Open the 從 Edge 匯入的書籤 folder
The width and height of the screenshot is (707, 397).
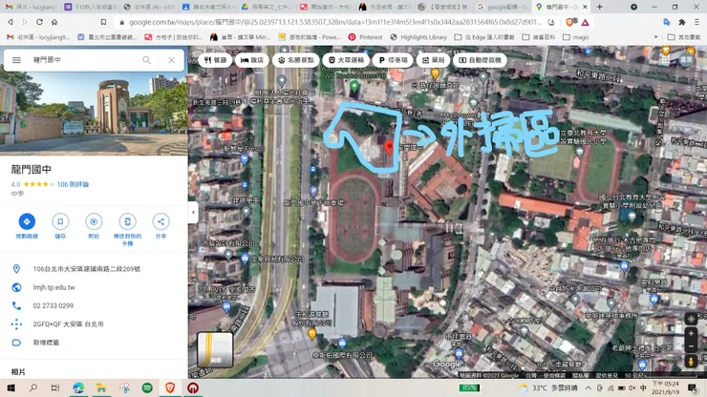coord(484,37)
